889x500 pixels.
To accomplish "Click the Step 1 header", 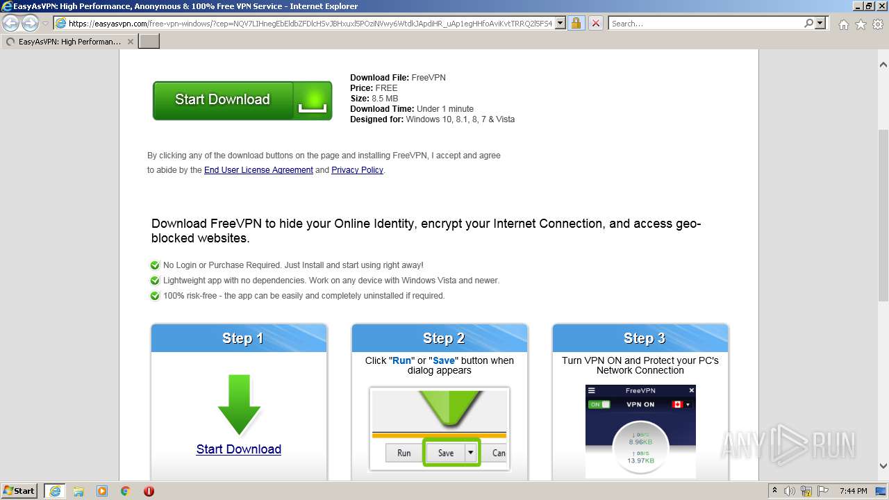I will (239, 338).
